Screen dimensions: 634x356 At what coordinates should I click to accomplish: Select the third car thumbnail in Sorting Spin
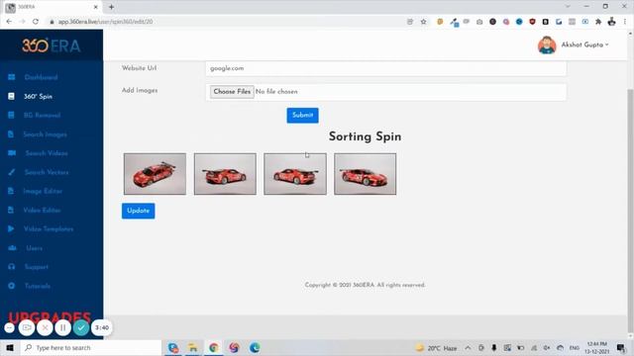[x=295, y=174]
